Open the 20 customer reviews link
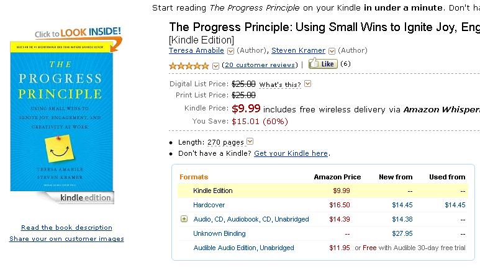The height and width of the screenshot is (270, 480). [260, 65]
